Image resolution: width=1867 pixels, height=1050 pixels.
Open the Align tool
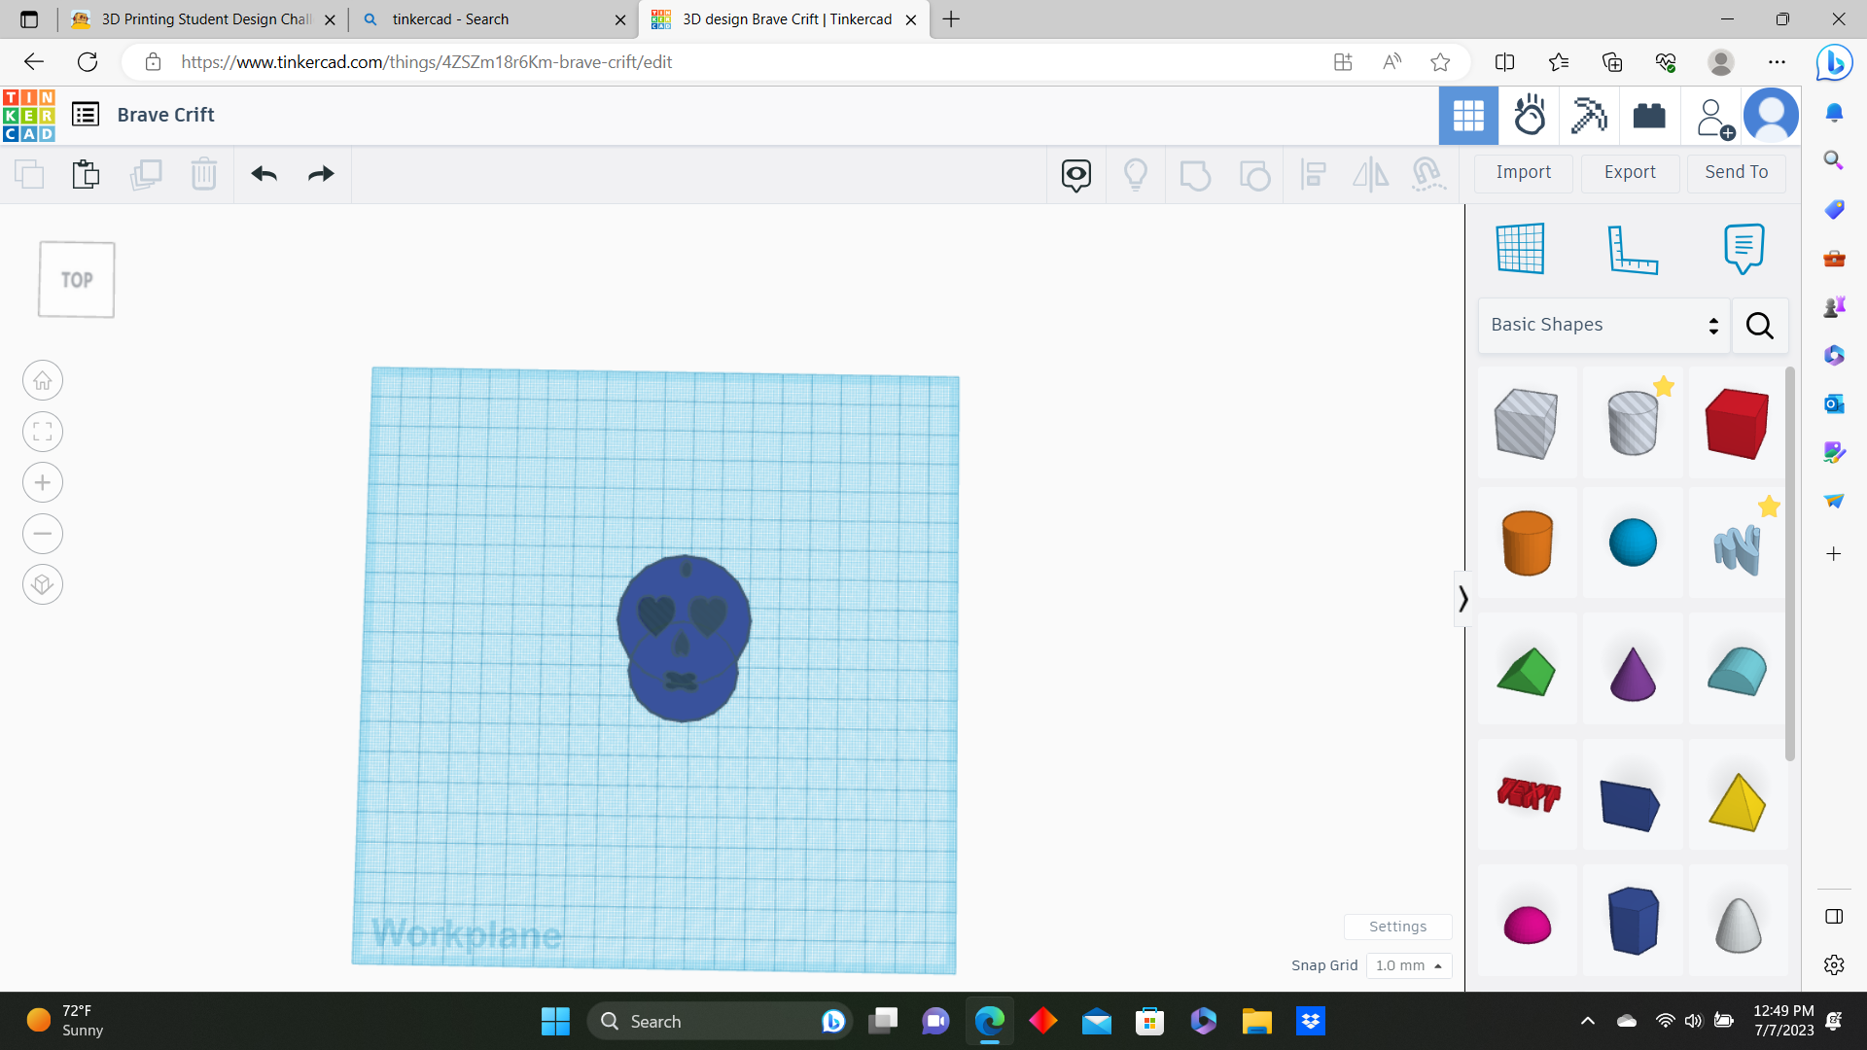[x=1313, y=174]
